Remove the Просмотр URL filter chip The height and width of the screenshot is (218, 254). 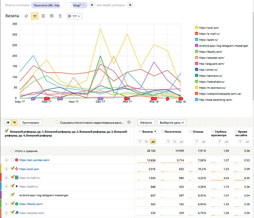point(84,5)
